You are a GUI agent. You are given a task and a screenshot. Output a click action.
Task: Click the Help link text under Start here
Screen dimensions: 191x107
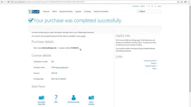56,102
